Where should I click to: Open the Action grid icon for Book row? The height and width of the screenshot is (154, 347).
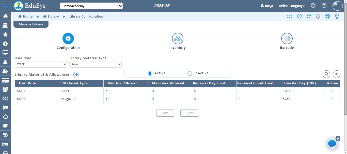[333, 90]
